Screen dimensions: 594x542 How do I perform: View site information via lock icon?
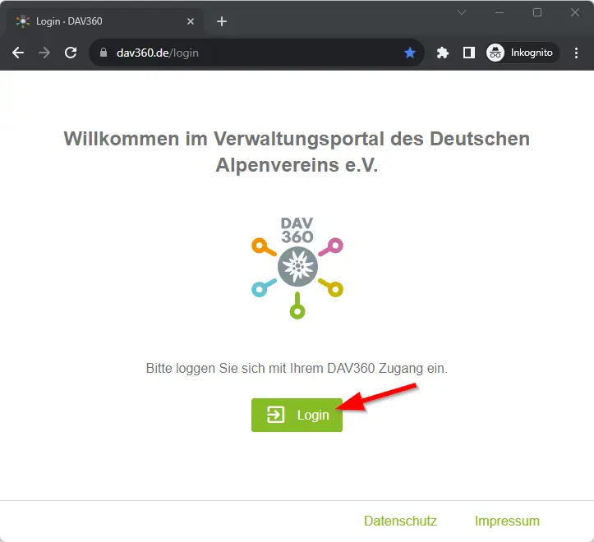(x=104, y=53)
